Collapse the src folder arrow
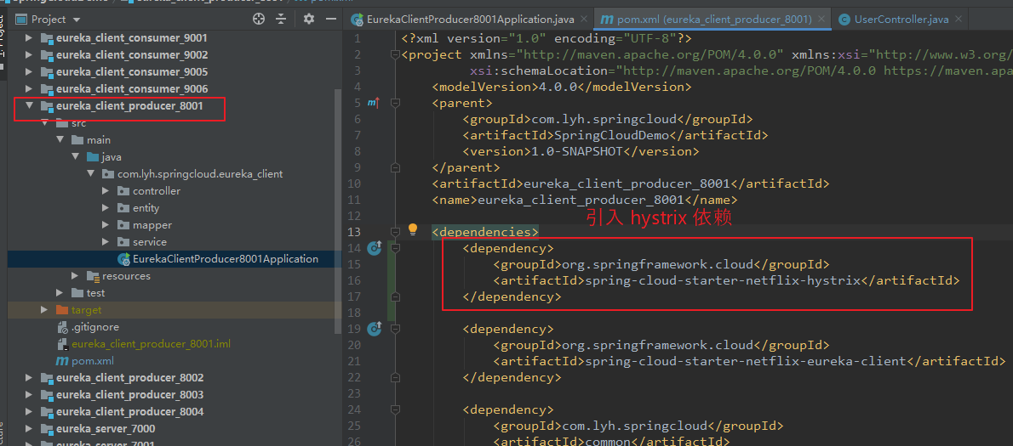The image size is (1013, 446). click(44, 122)
